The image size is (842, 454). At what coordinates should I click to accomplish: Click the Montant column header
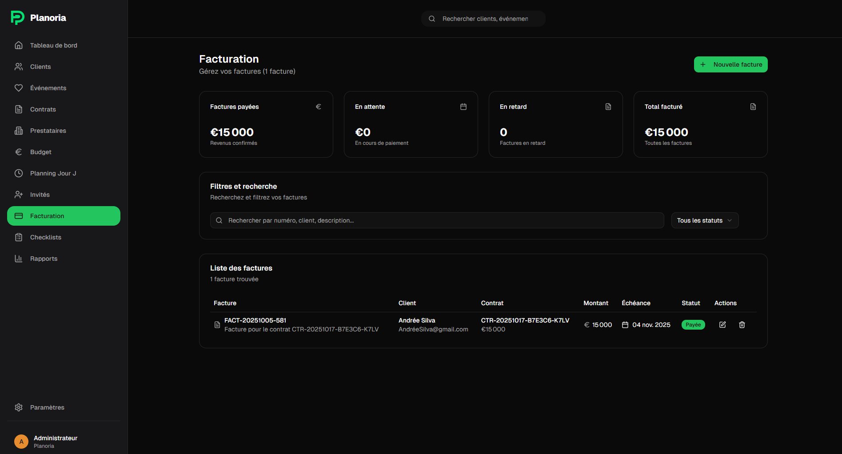(x=596, y=303)
